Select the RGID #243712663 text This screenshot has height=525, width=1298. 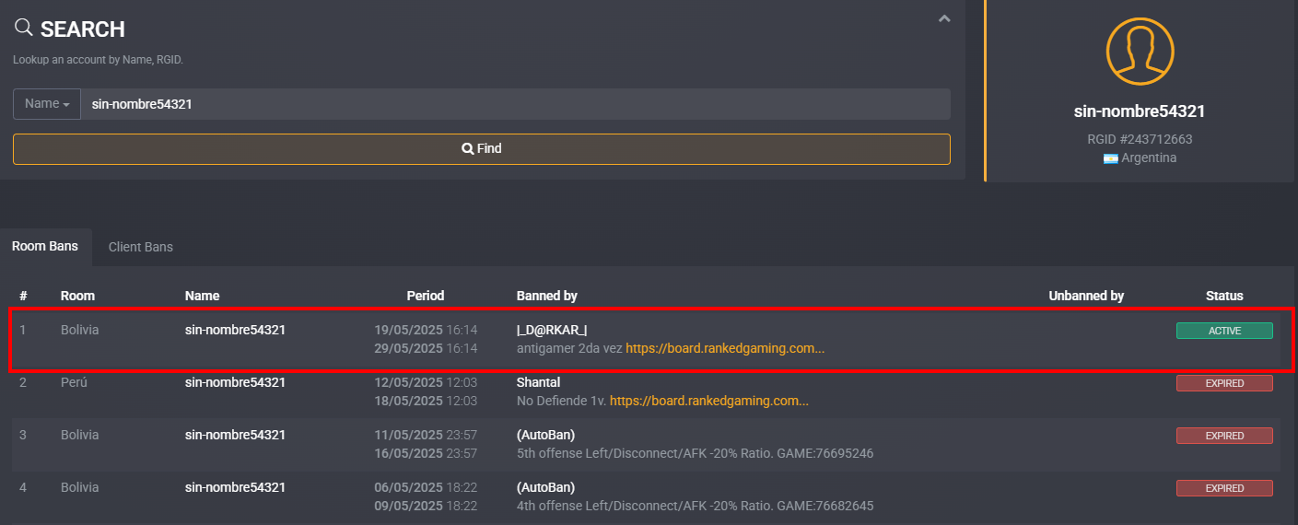[x=1140, y=139]
